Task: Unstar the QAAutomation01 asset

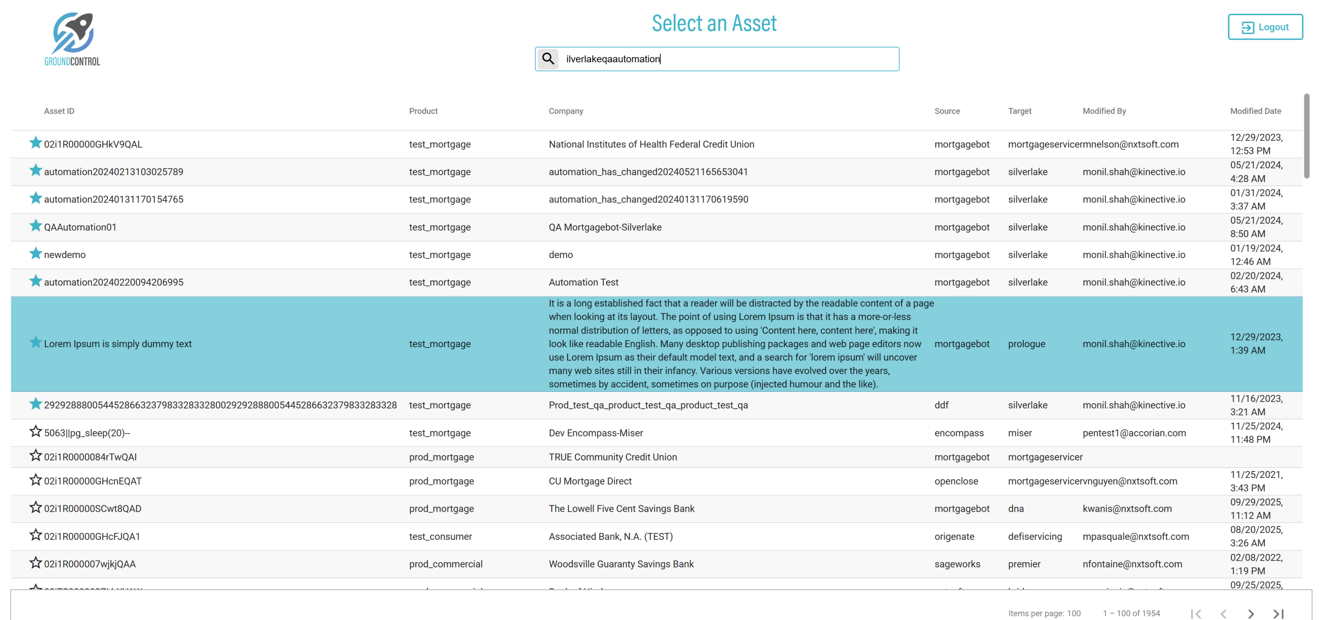Action: click(x=35, y=226)
